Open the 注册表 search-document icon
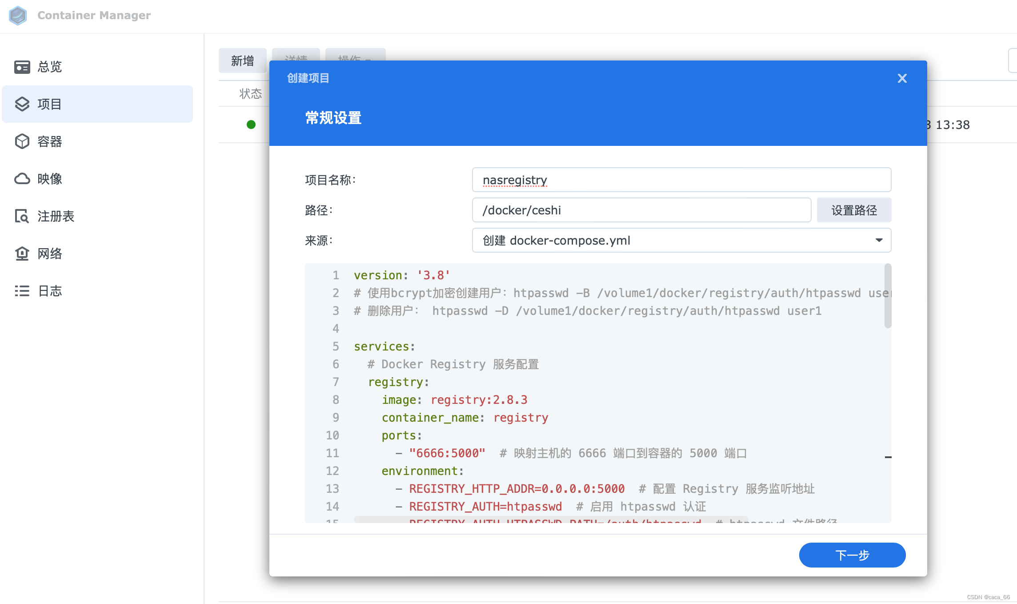The width and height of the screenshot is (1017, 604). pyautogui.click(x=22, y=216)
